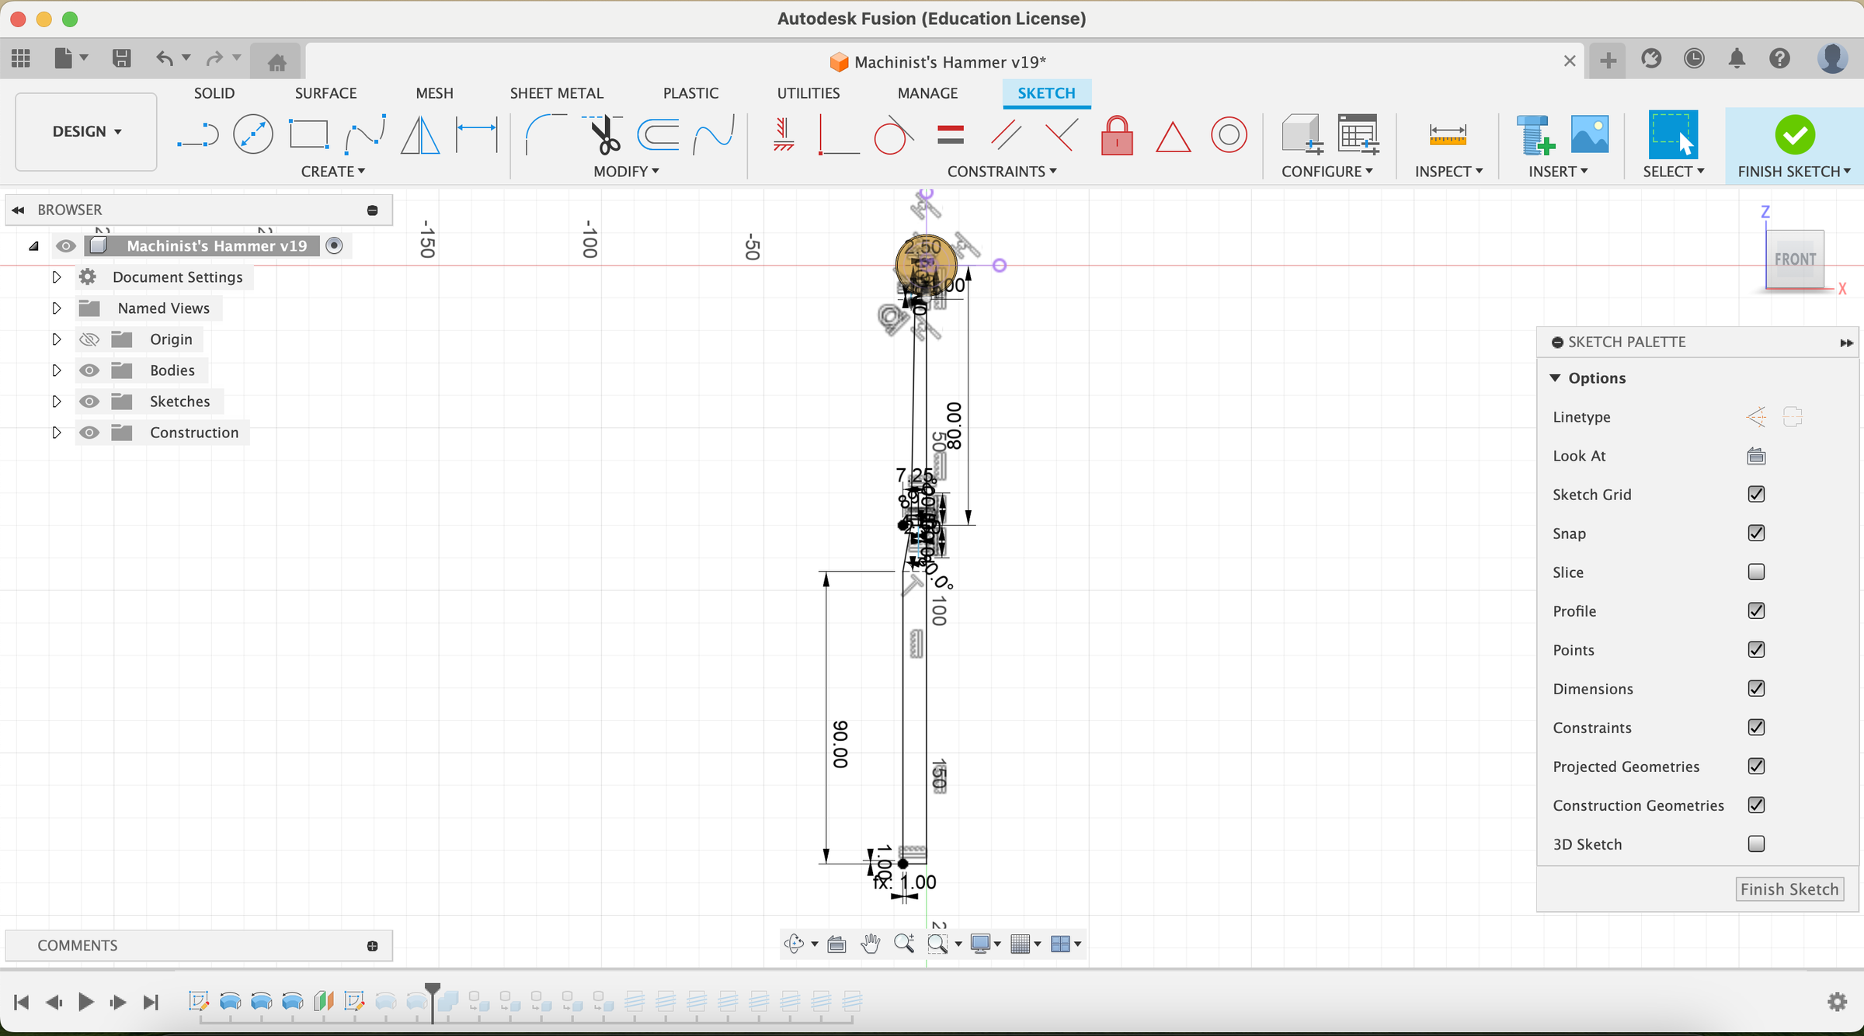The image size is (1864, 1036).
Task: Hide the Bodies folder visibility
Action: [x=89, y=370]
